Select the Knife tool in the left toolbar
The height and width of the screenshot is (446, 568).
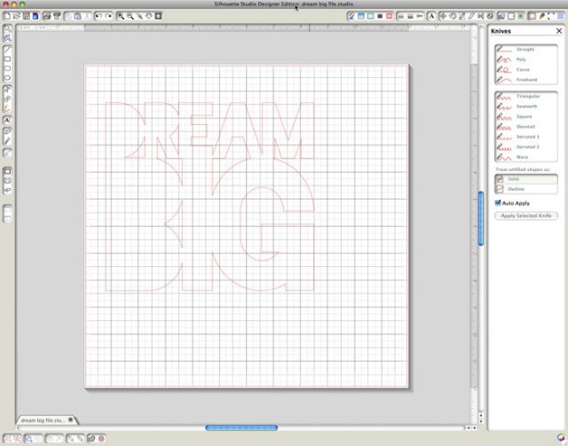pos(7,140)
